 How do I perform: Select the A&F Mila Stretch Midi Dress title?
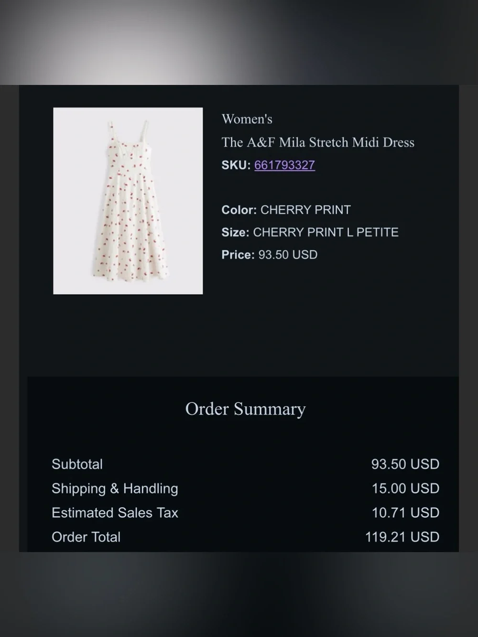click(x=318, y=142)
